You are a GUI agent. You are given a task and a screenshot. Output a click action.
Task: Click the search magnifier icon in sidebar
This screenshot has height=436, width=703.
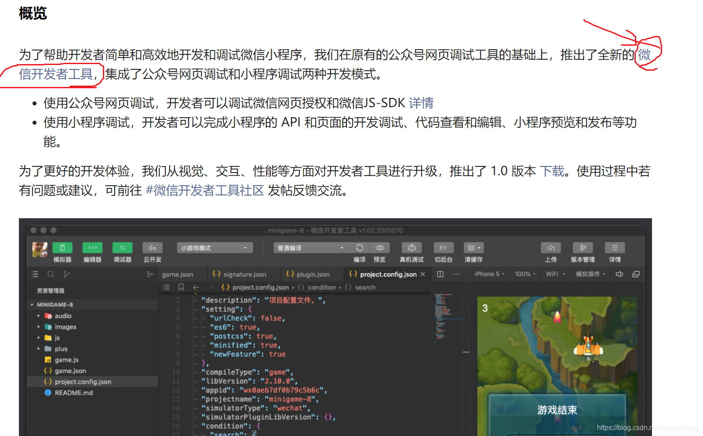click(x=51, y=274)
